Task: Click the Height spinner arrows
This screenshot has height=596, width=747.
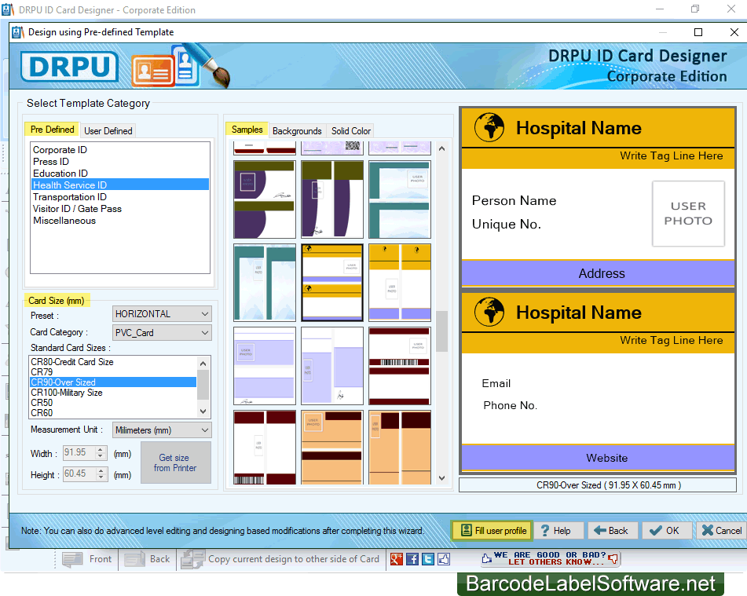Action: [x=101, y=474]
